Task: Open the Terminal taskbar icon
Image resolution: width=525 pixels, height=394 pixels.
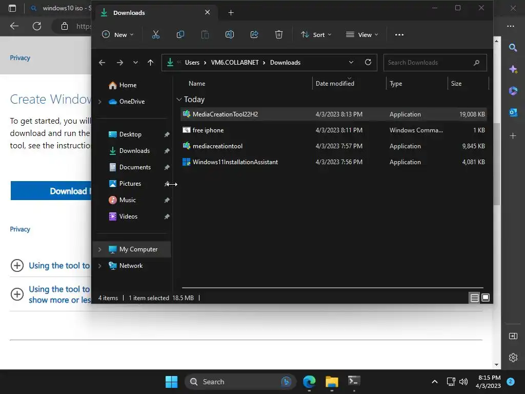Action: [x=354, y=381]
